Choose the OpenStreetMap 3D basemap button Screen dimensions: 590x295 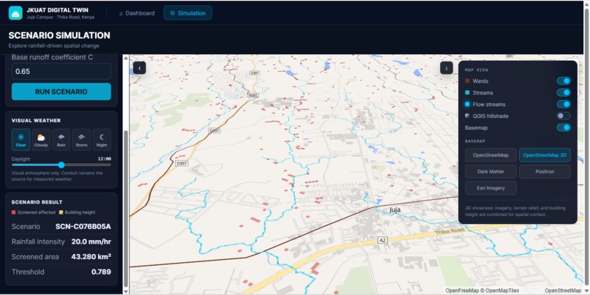click(545, 155)
